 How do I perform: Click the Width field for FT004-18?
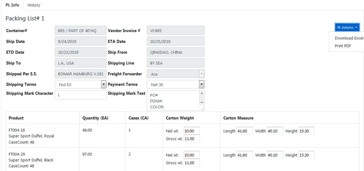[275, 131]
